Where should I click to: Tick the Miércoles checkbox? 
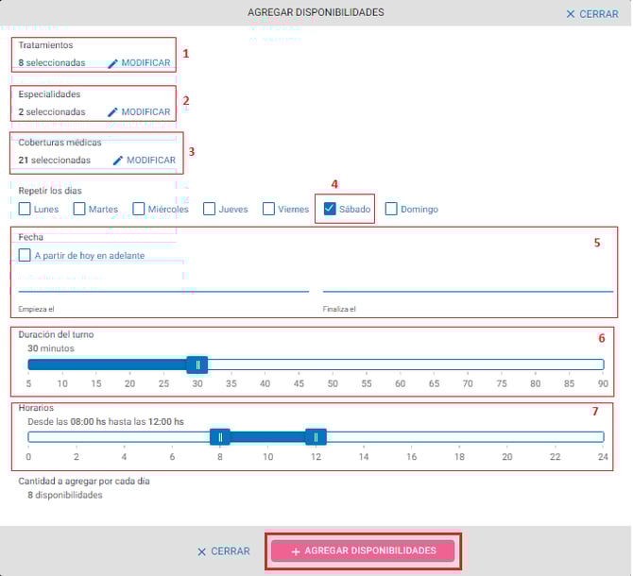tap(139, 209)
